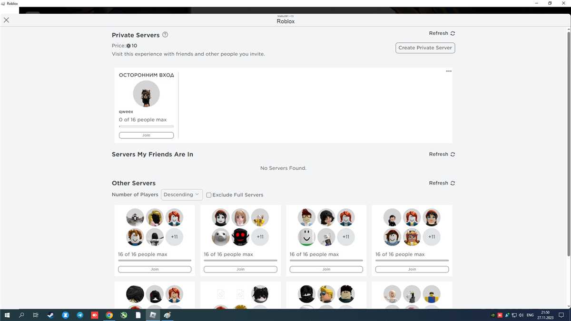Screen dimensions: 571x321
Task: Click the +11 badge in the first server card
Action: tap(174, 237)
